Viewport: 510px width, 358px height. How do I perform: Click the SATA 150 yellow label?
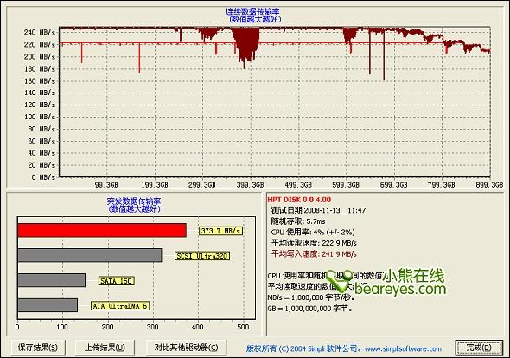click(116, 281)
